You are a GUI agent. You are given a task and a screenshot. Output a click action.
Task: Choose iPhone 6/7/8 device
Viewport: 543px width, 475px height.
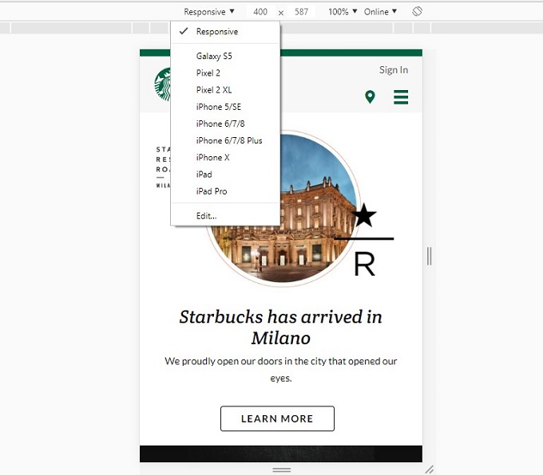(x=225, y=124)
